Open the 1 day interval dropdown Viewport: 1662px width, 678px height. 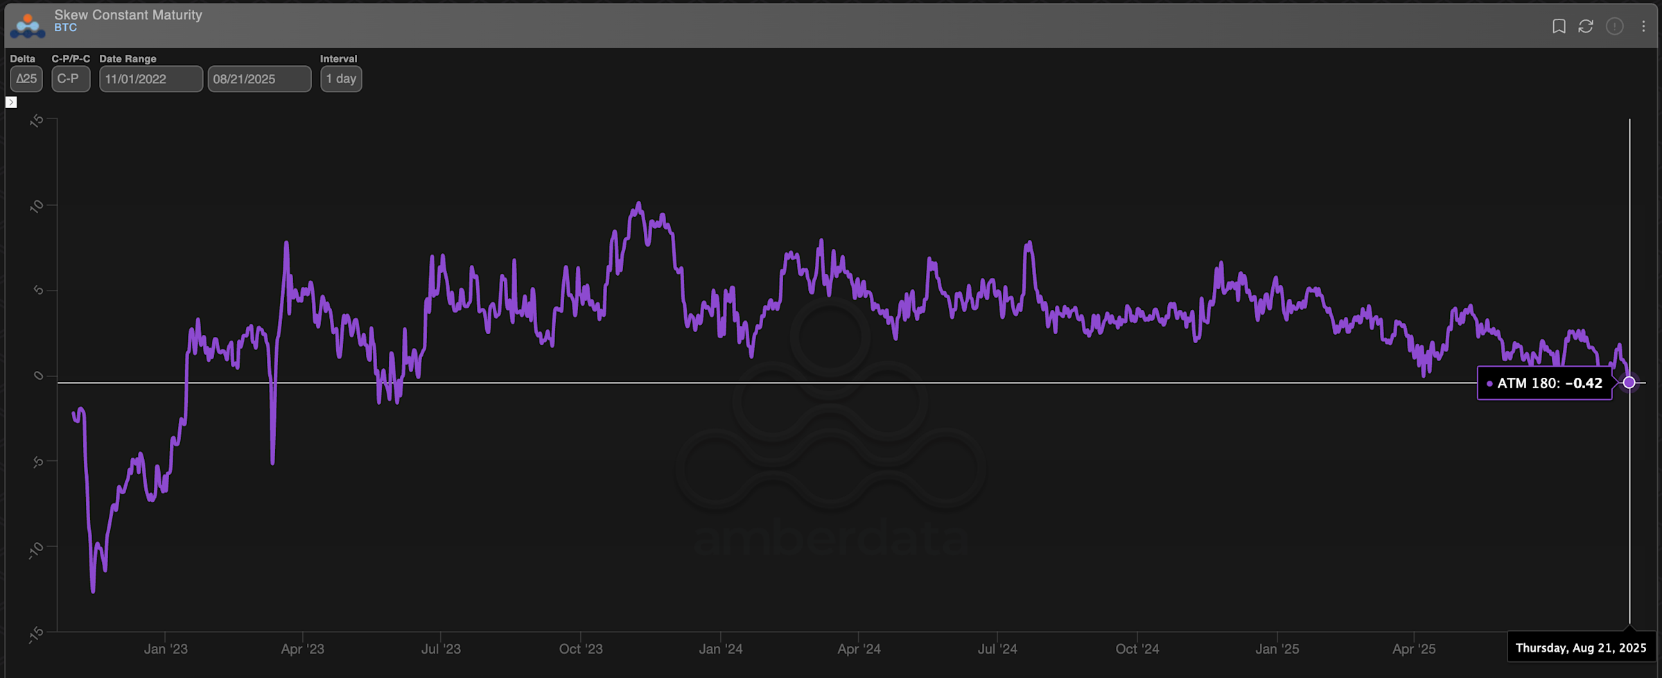340,78
